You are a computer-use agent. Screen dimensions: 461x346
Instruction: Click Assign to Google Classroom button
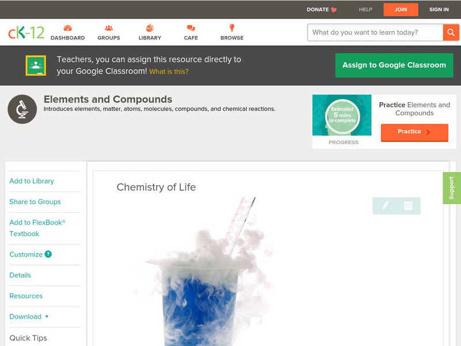click(x=394, y=65)
